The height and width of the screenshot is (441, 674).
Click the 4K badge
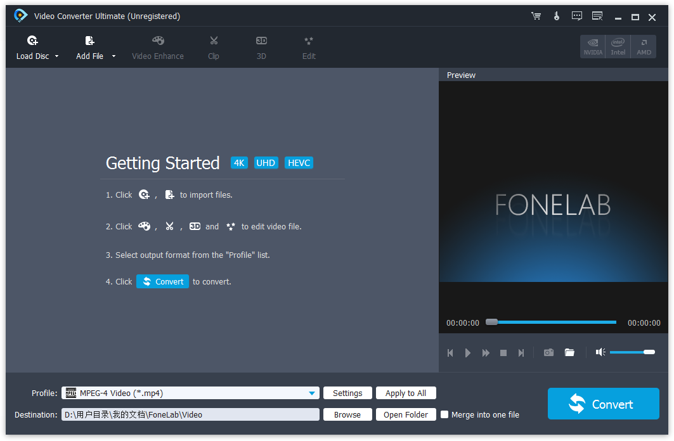click(x=240, y=163)
